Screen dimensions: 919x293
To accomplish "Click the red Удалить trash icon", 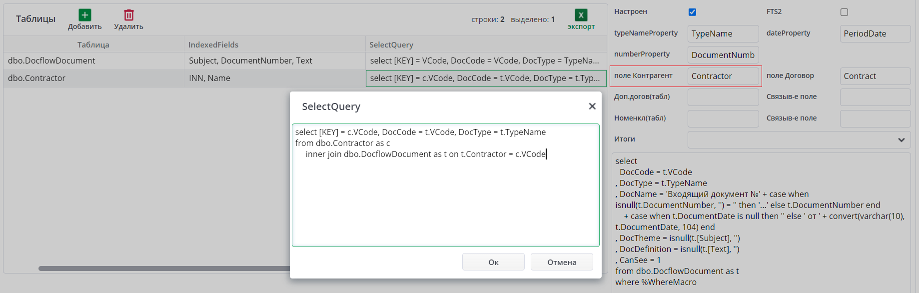I will click(x=128, y=15).
